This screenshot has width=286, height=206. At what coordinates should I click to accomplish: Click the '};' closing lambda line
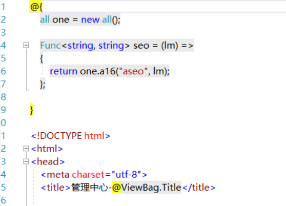pos(43,85)
